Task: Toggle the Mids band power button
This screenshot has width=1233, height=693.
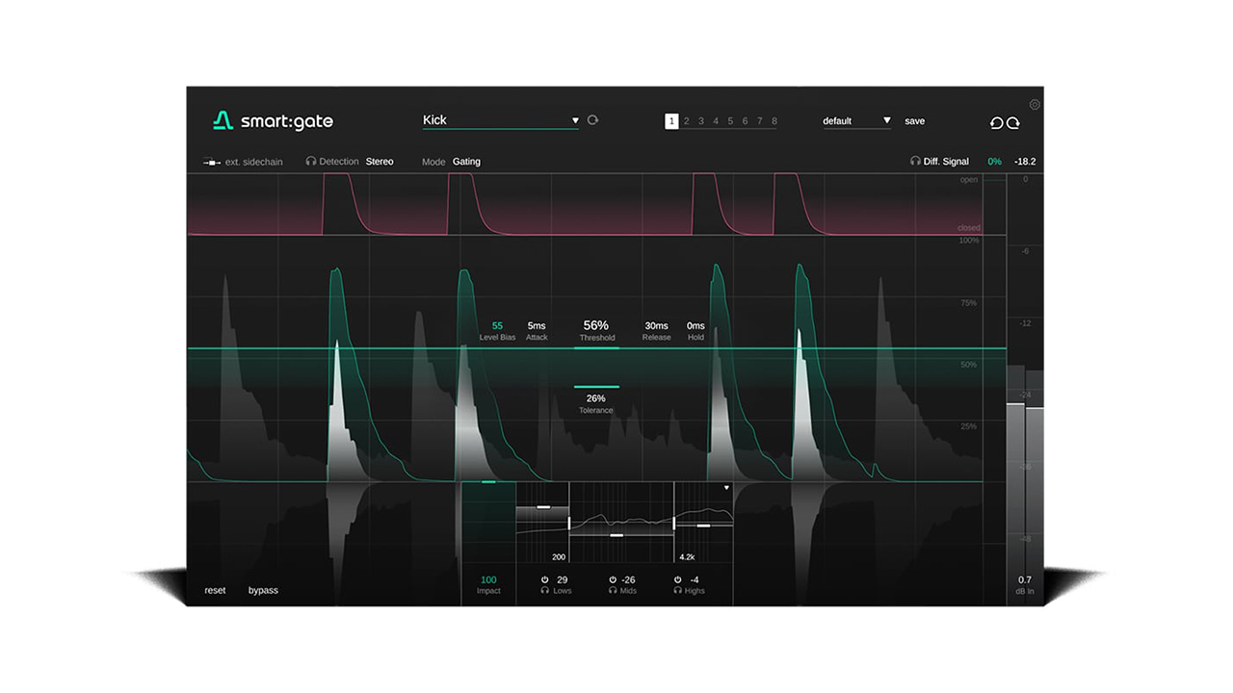Action: [x=613, y=580]
